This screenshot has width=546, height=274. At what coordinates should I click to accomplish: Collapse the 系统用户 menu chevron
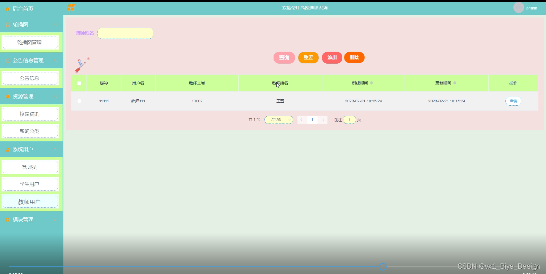(55, 150)
